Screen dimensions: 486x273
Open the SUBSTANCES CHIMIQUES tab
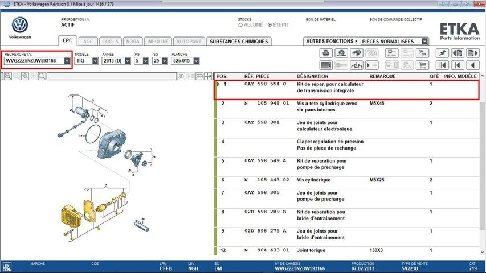(239, 42)
